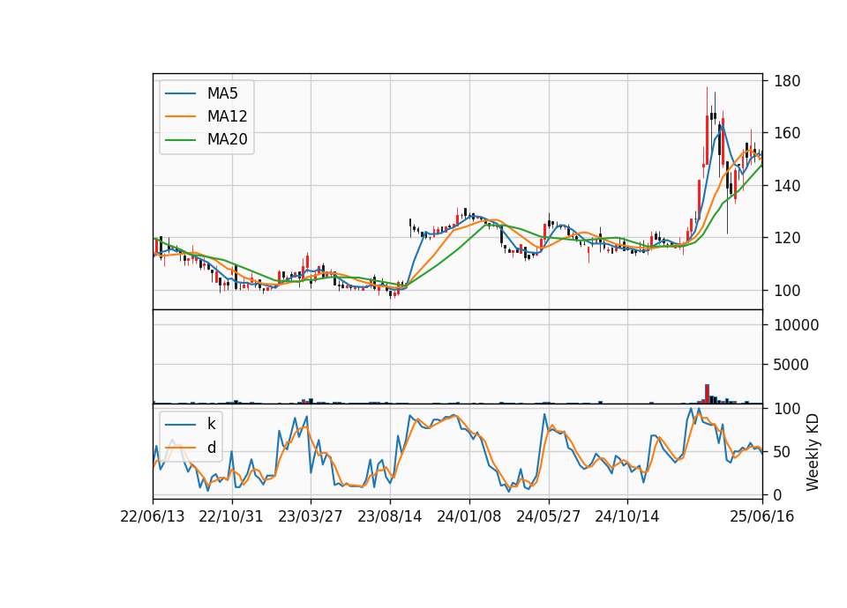Click the 23/03/27 date tick label
Screen dimensions: 847x608
(310, 516)
